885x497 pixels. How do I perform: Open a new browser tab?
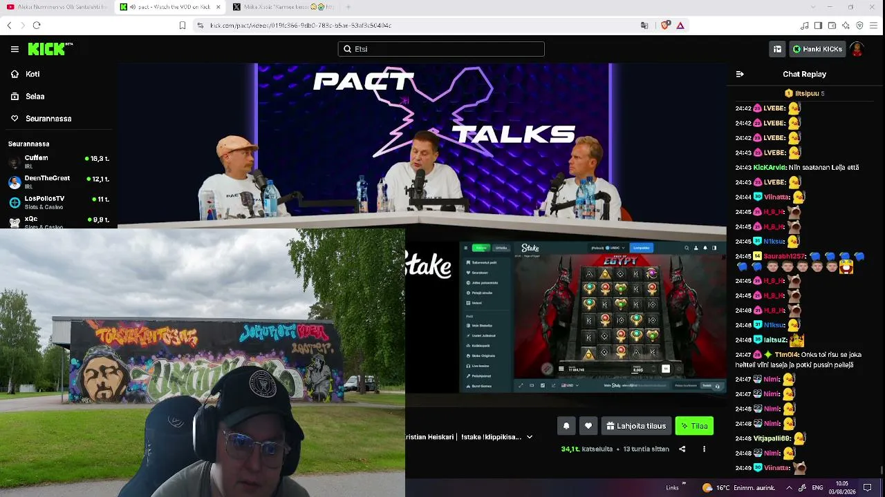point(348,7)
